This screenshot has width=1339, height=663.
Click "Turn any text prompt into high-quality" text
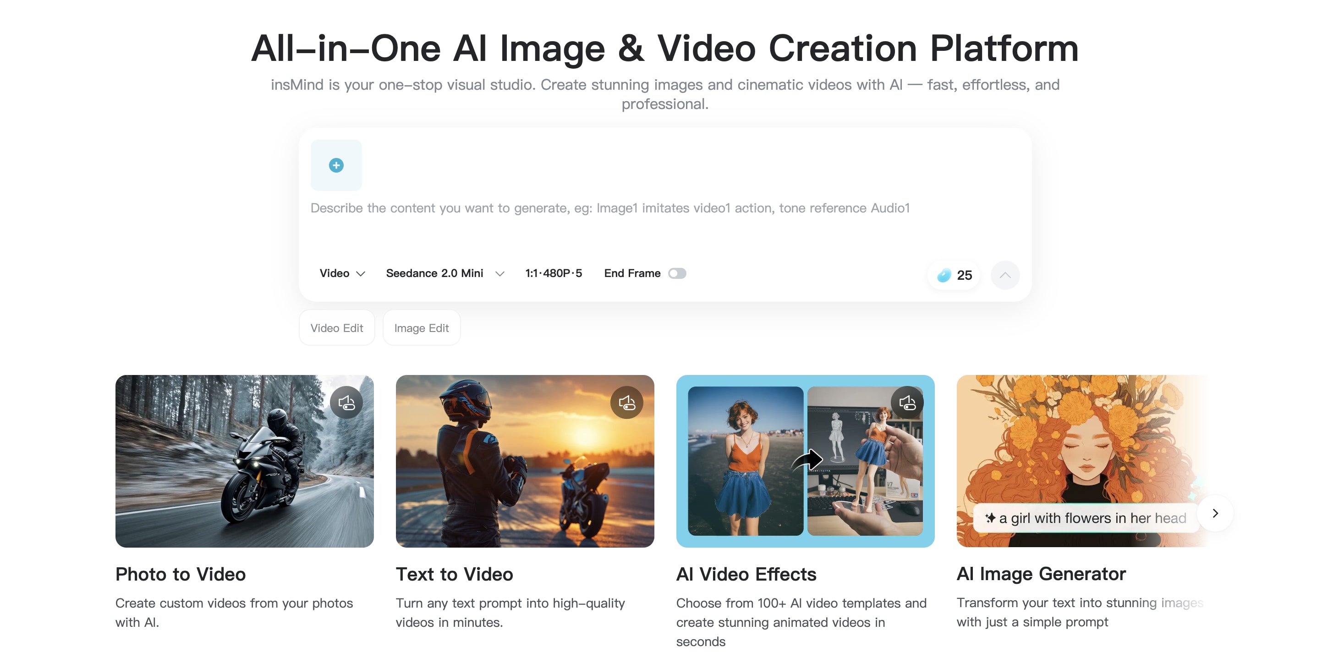[x=510, y=603]
